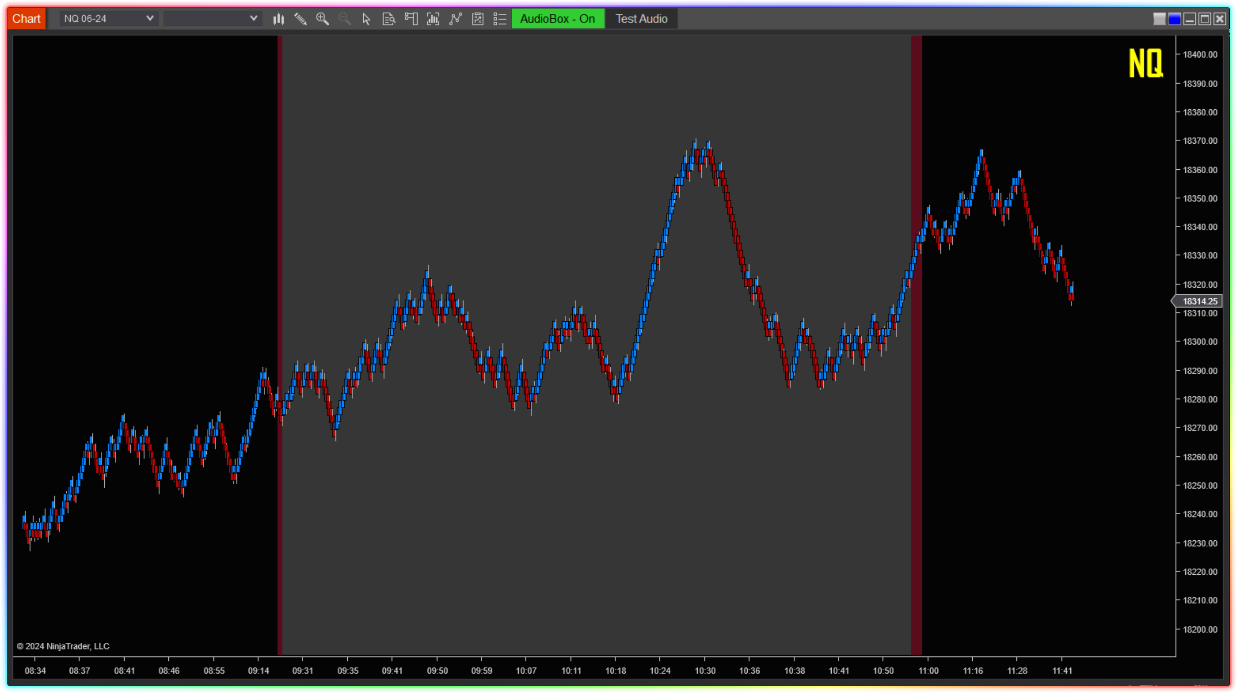Open the Chart Trader icon
1237x693 pixels.
click(x=411, y=19)
